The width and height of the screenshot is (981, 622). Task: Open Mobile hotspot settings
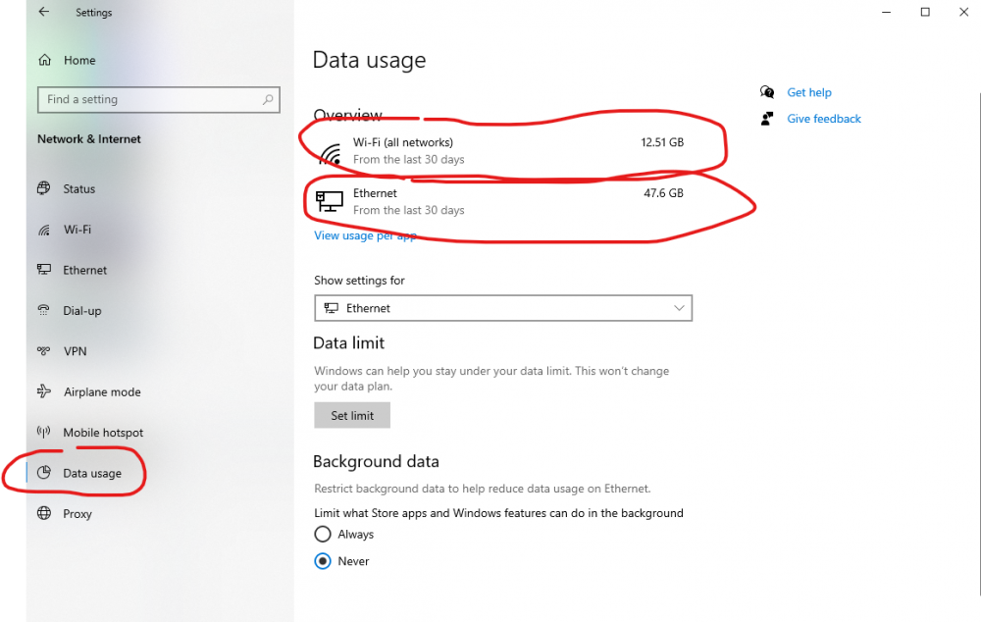[103, 433]
